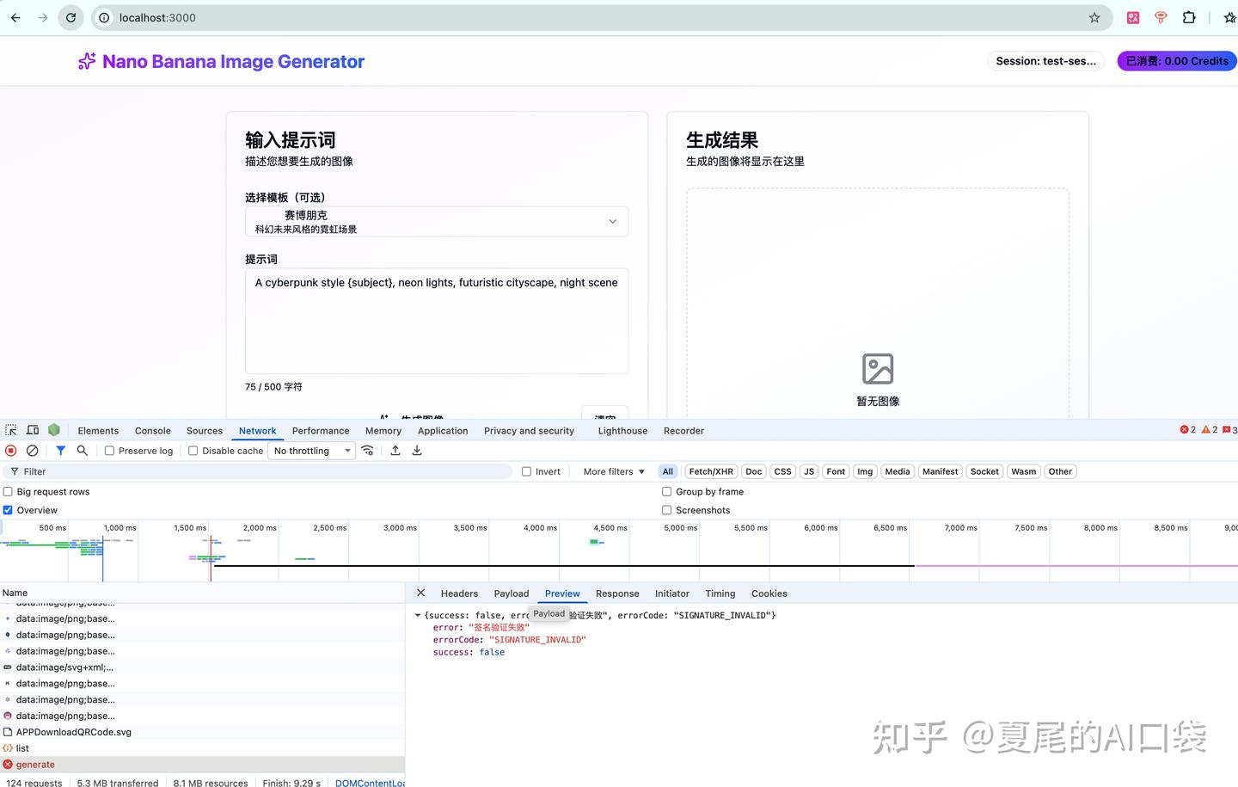Import a HAR file via upload icon

coord(395,450)
